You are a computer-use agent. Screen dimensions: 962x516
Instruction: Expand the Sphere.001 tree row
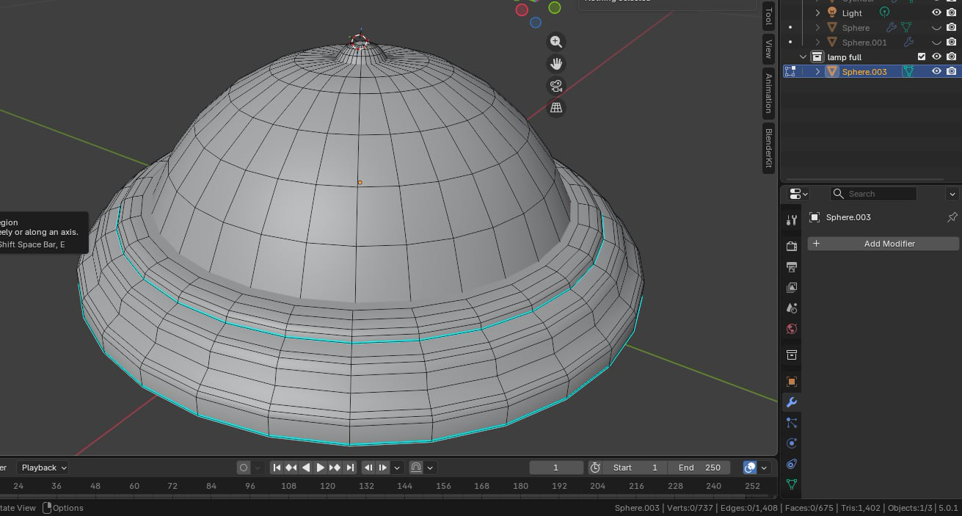817,42
